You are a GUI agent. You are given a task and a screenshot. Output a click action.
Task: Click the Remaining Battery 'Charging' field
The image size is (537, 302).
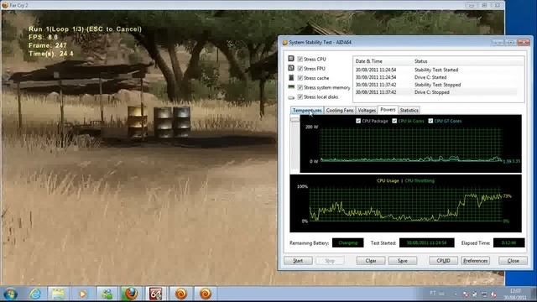click(x=347, y=242)
